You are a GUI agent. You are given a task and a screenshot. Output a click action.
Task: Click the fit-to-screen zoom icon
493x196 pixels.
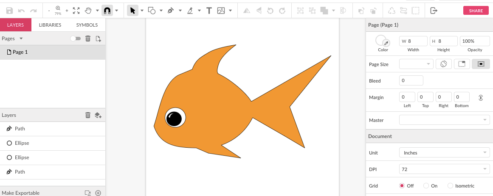(76, 11)
